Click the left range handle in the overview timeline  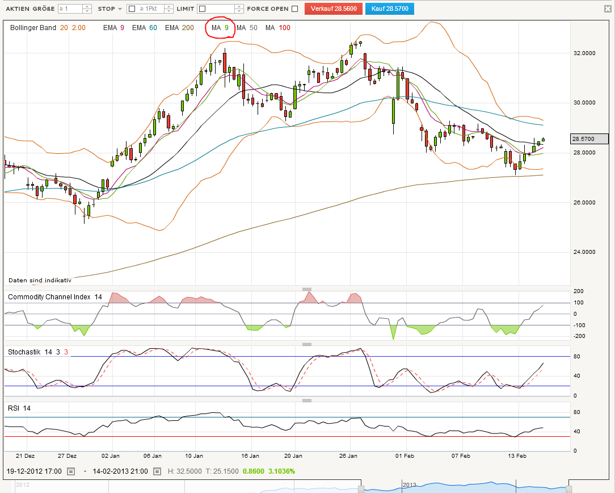tap(361, 489)
